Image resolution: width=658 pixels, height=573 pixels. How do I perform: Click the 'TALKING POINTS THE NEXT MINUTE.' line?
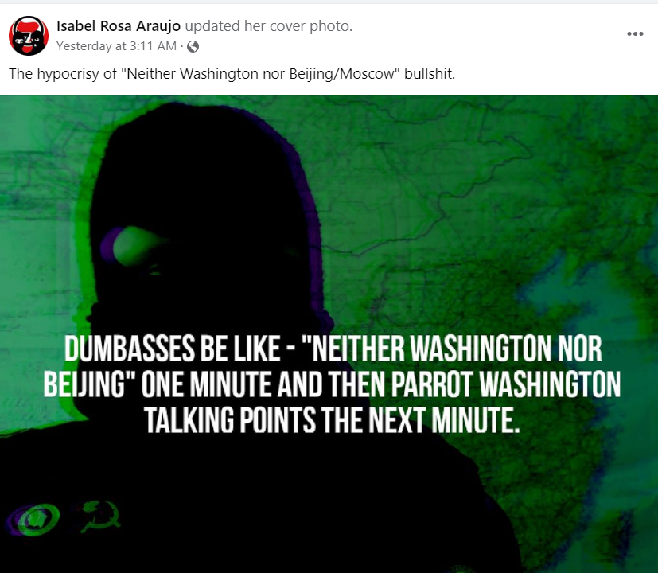click(x=332, y=420)
